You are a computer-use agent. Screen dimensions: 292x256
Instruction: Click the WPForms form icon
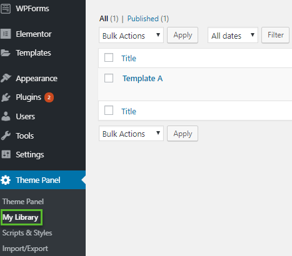(6, 9)
